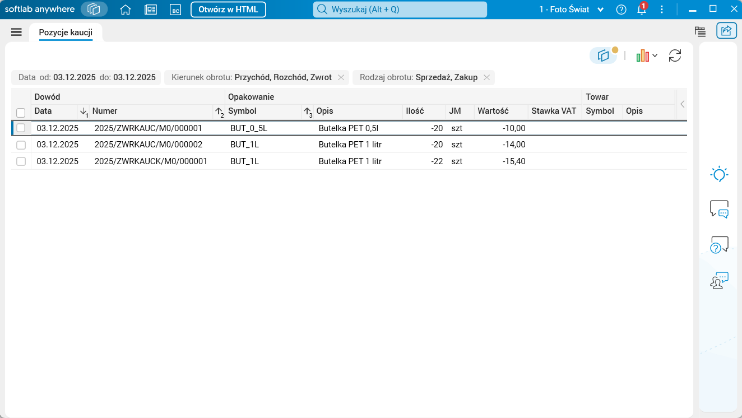Open the lightbulb tips icon

click(x=719, y=174)
